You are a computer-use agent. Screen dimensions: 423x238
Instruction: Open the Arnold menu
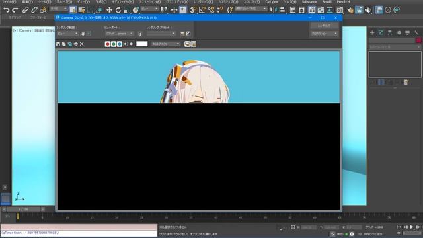coord(327,1)
